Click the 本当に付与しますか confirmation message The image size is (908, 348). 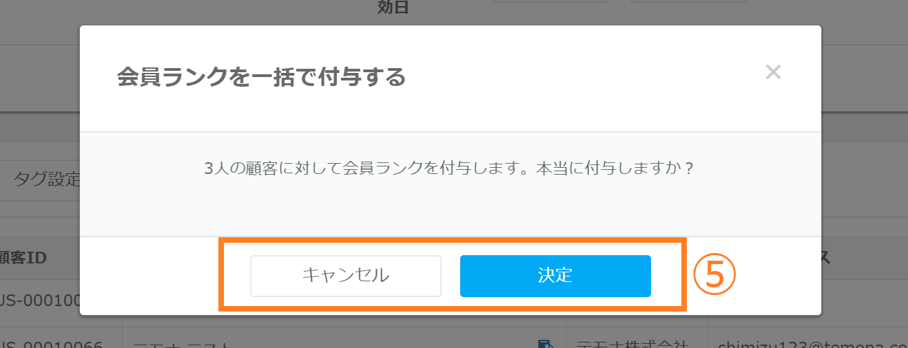[448, 168]
